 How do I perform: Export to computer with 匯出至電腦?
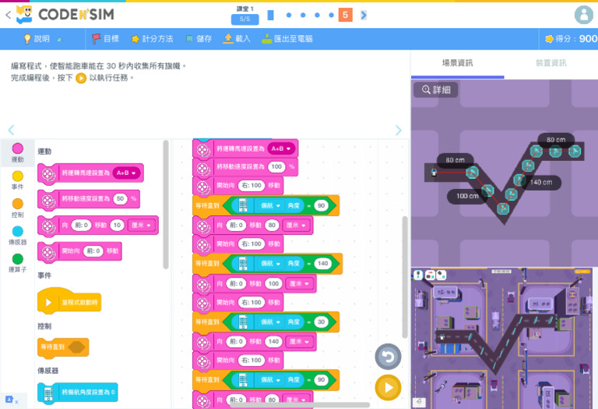(287, 39)
